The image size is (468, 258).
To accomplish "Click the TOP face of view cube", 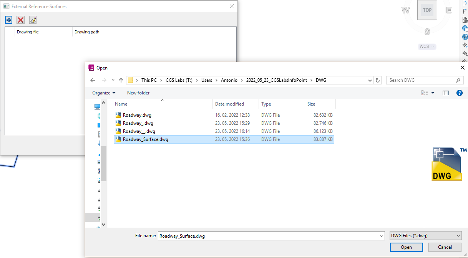I will 427,10.
